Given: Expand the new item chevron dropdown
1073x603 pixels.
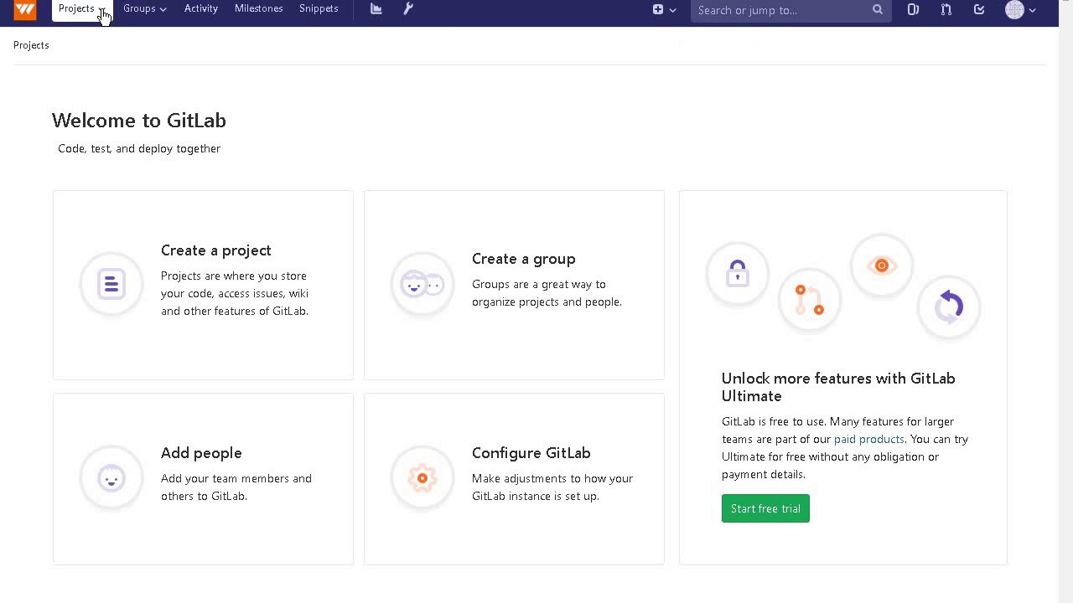Looking at the screenshot, I should tap(672, 11).
